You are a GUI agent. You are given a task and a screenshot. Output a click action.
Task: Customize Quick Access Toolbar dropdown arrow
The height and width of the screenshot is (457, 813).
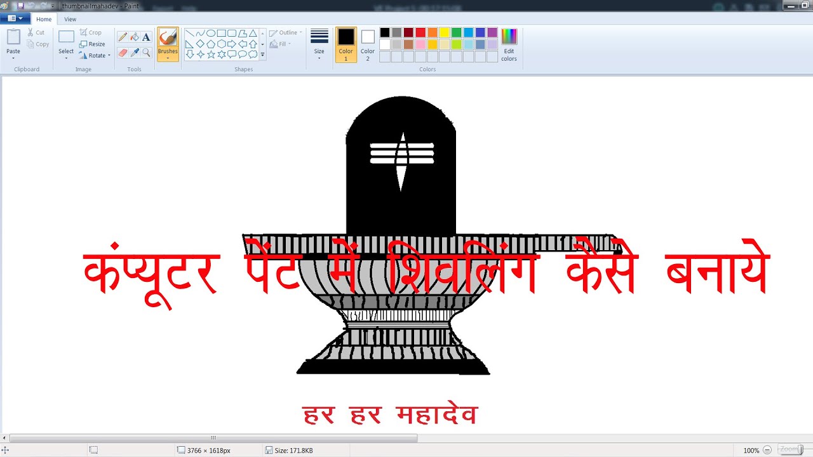coord(53,6)
